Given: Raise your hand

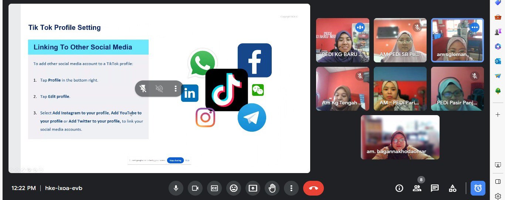Looking at the screenshot, I should tap(272, 188).
